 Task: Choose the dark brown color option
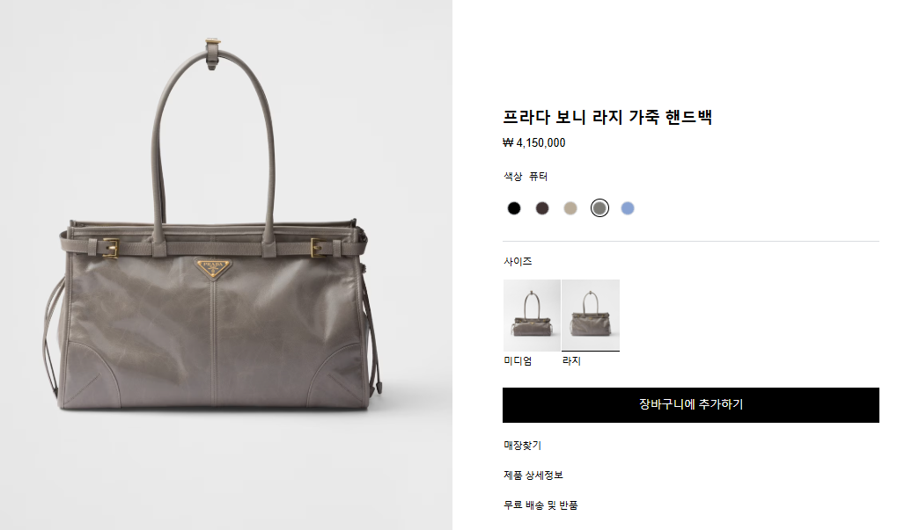(x=541, y=208)
